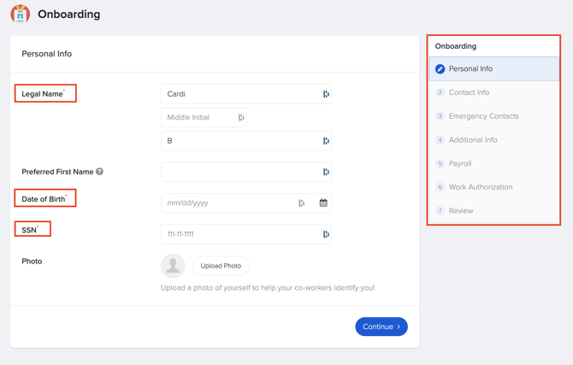This screenshot has width=573, height=365.
Task: Go to the Contact Info step
Action: pyautogui.click(x=493, y=92)
